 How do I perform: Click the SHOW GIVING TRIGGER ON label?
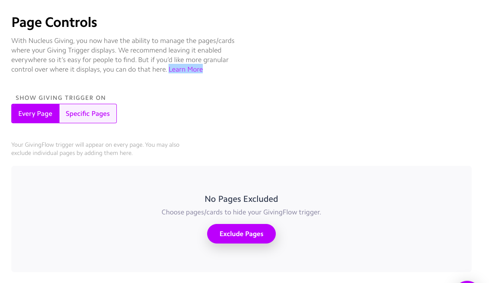click(x=61, y=98)
